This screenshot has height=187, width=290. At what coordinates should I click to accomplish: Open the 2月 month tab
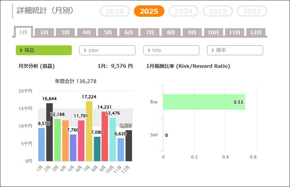[44, 33]
